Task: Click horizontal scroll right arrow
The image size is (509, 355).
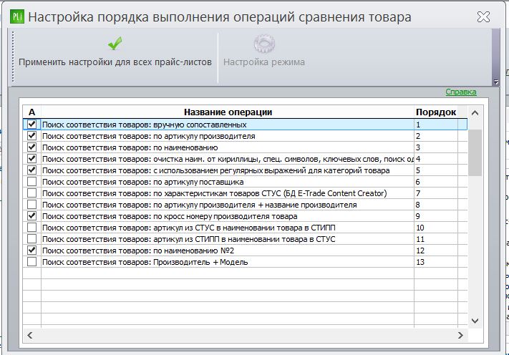Action: (x=460, y=335)
